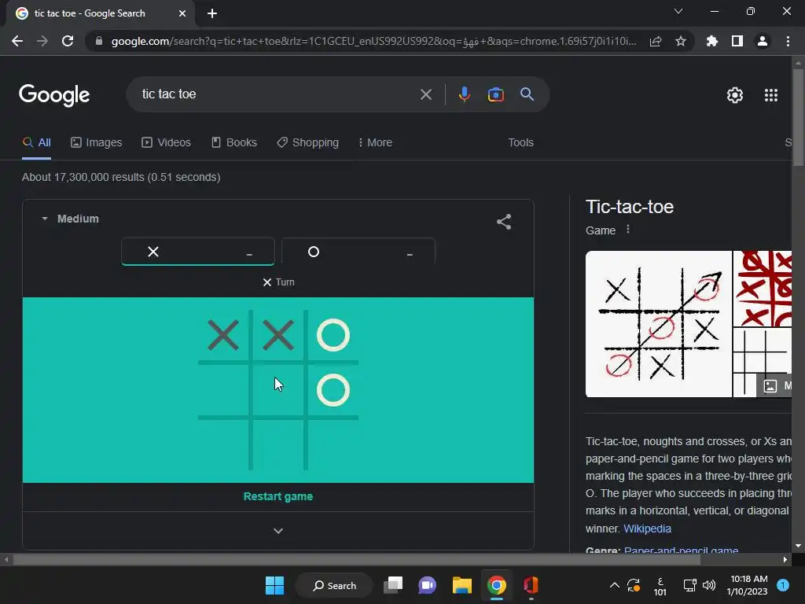
Task: Select the X player score box
Action: tap(197, 252)
